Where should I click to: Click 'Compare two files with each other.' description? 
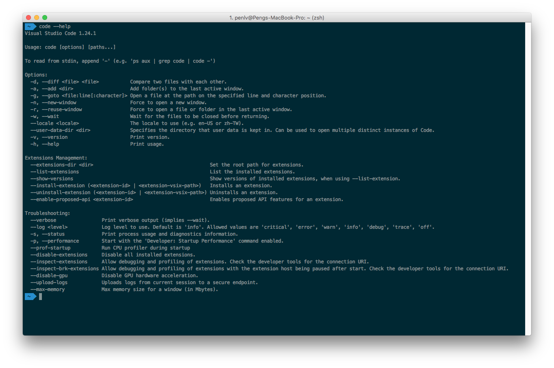coord(179,82)
